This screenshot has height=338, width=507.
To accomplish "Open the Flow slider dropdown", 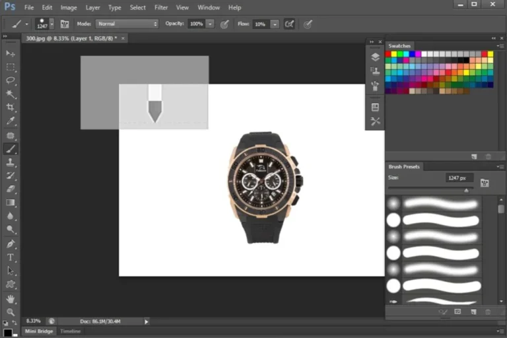I will [275, 24].
